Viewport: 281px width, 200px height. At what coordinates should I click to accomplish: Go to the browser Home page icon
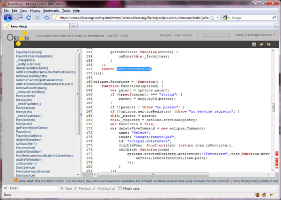point(47,18)
